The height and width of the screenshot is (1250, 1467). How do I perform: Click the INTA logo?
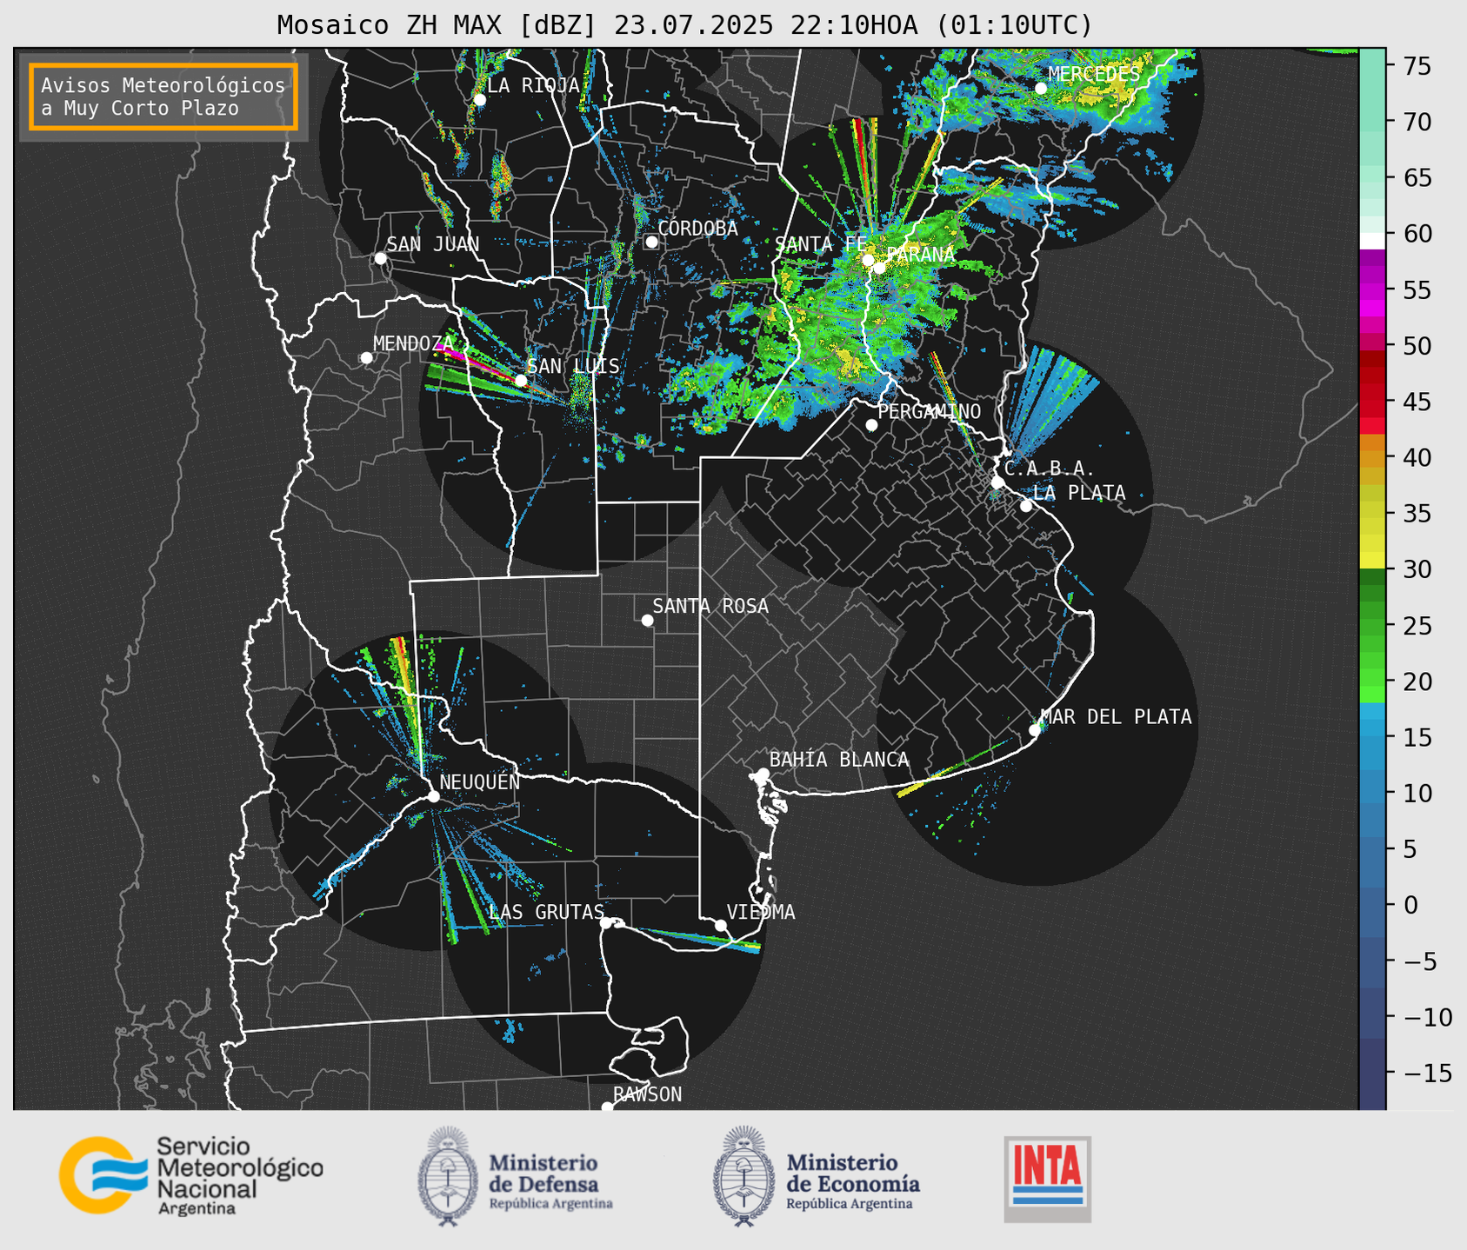click(1048, 1179)
